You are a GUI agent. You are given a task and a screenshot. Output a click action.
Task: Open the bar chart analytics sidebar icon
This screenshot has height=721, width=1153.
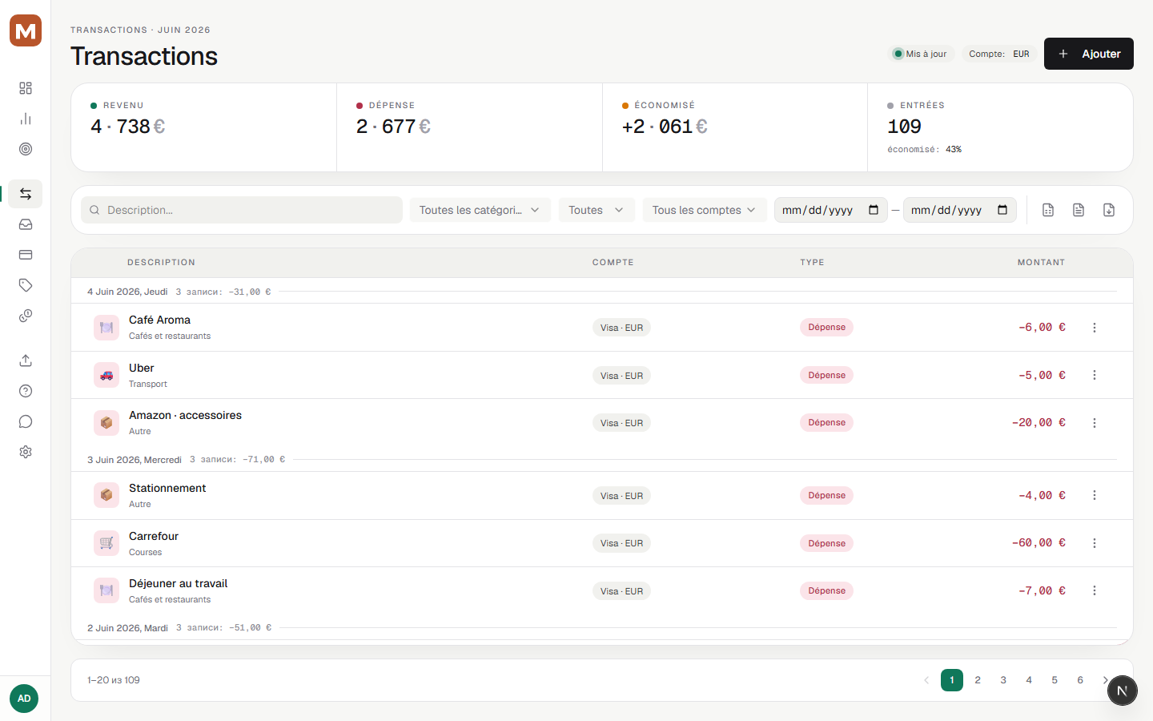click(26, 119)
